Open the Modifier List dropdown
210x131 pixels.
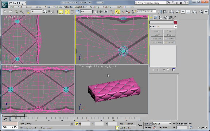[163, 27]
